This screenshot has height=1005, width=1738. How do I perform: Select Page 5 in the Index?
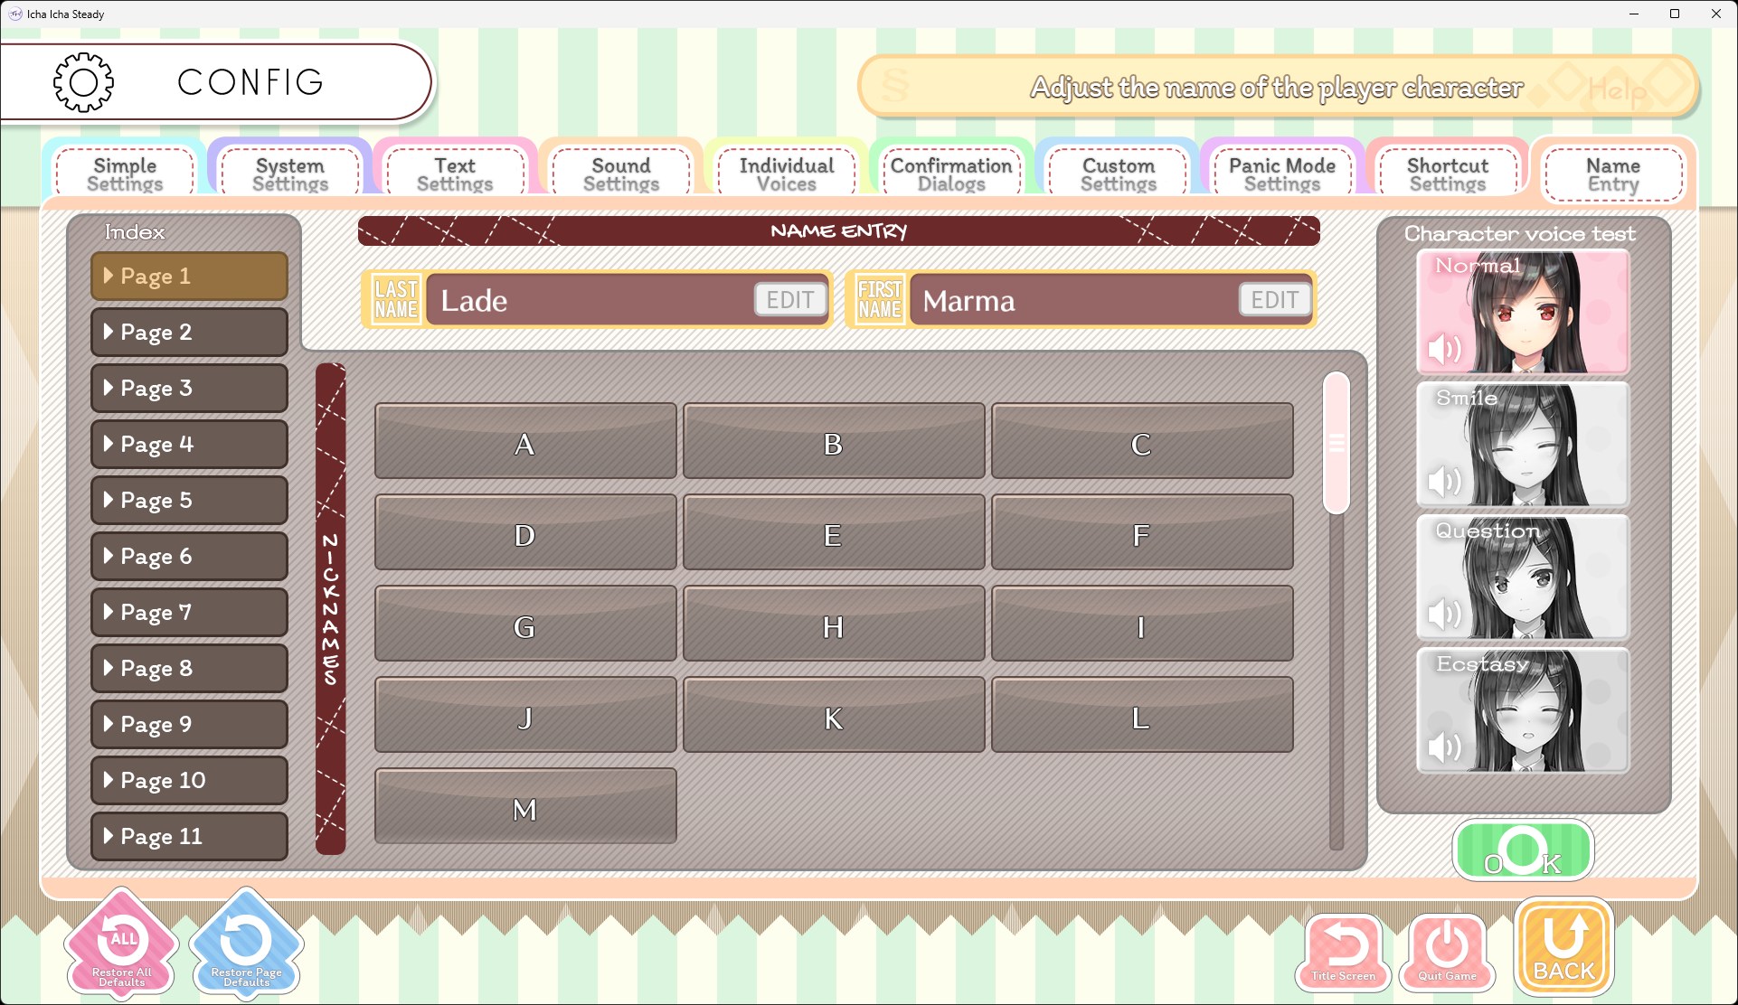189,501
